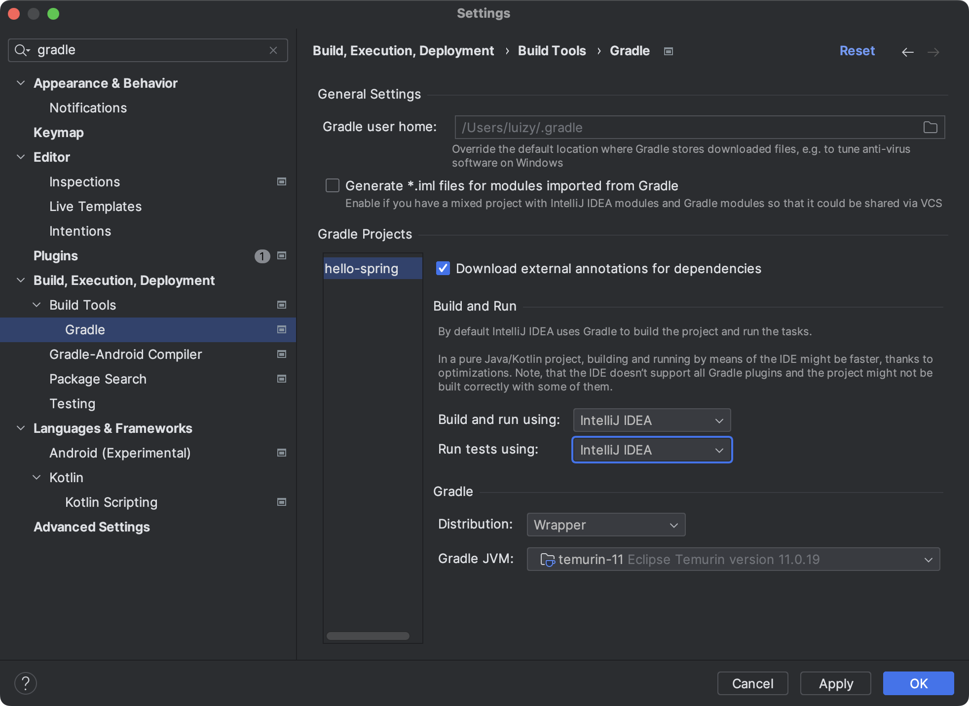Image resolution: width=969 pixels, height=706 pixels.
Task: Select Gradle-Android Compiler in the settings tree
Action: point(125,354)
